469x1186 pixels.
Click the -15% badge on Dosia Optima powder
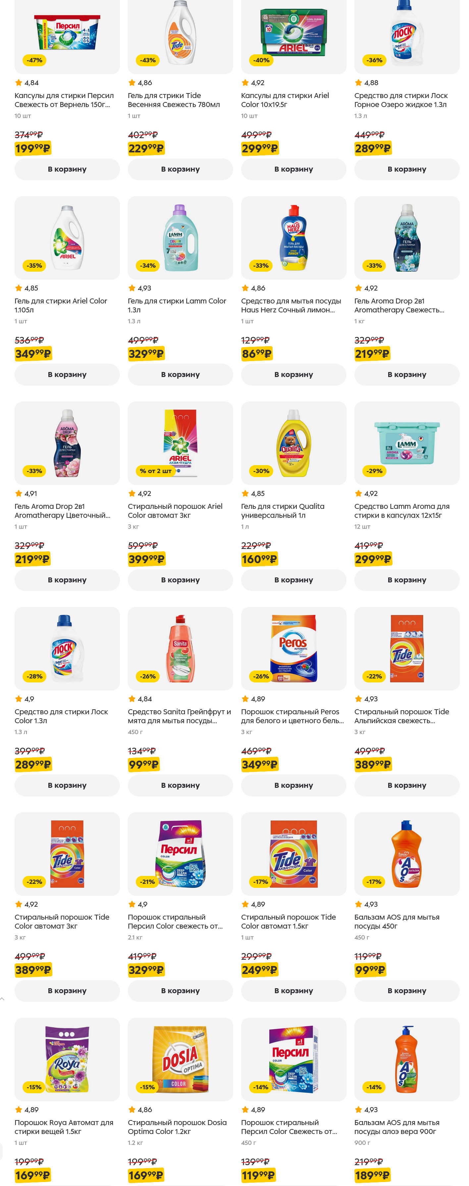[x=147, y=1087]
